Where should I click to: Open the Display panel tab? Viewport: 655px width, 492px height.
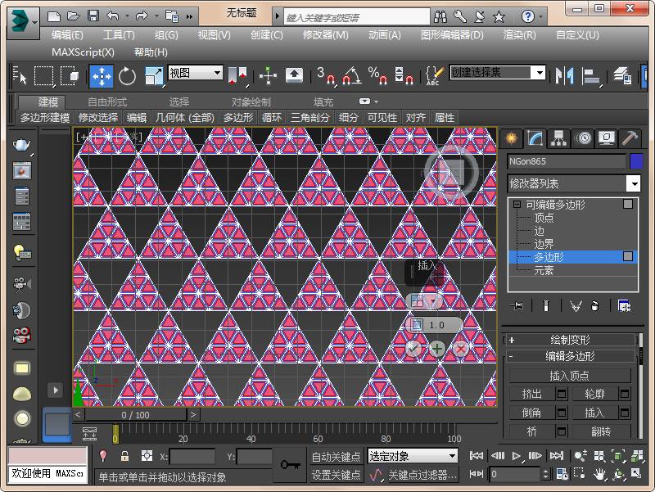(607, 138)
